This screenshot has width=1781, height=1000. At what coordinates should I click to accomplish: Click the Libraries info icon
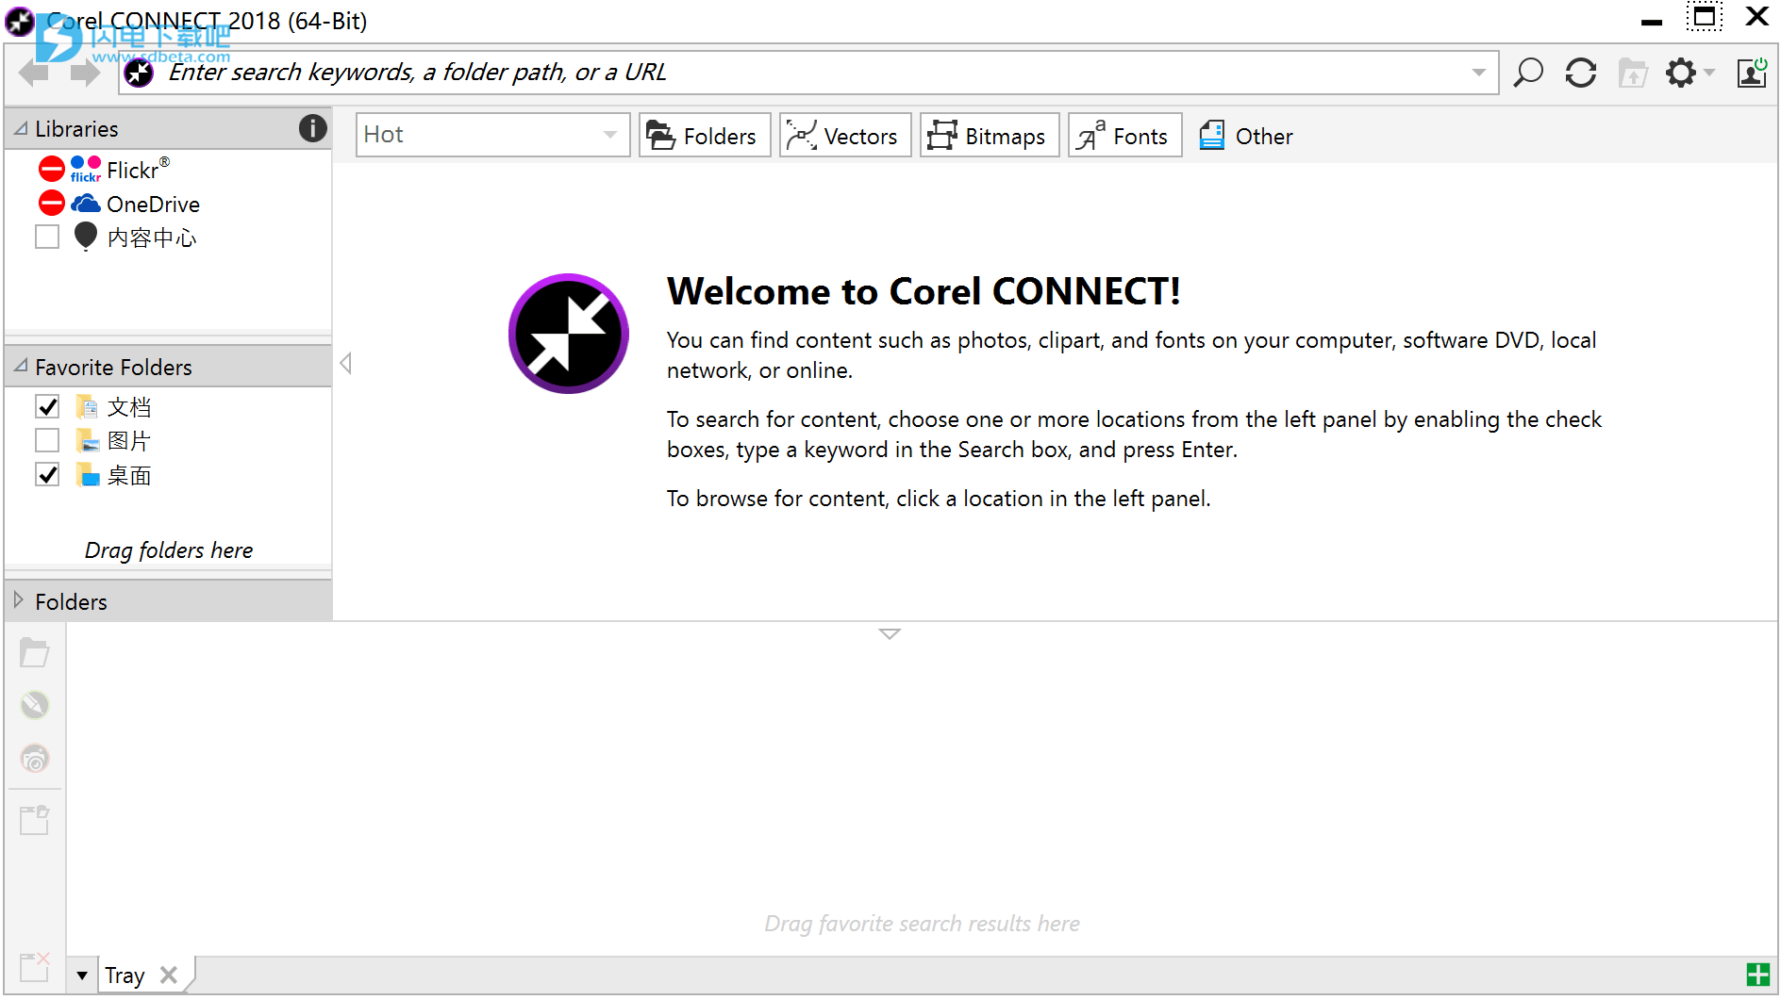(312, 128)
